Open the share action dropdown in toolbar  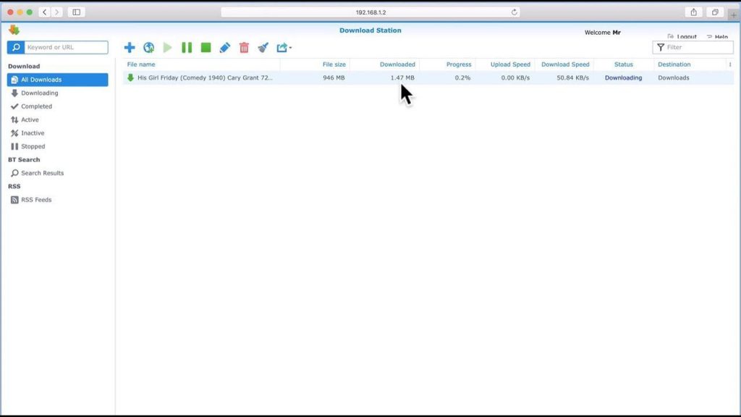click(284, 47)
